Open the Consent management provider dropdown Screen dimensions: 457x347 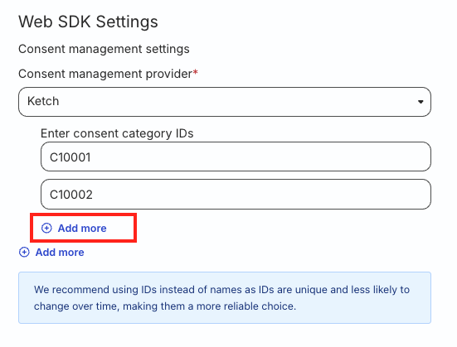click(x=225, y=102)
